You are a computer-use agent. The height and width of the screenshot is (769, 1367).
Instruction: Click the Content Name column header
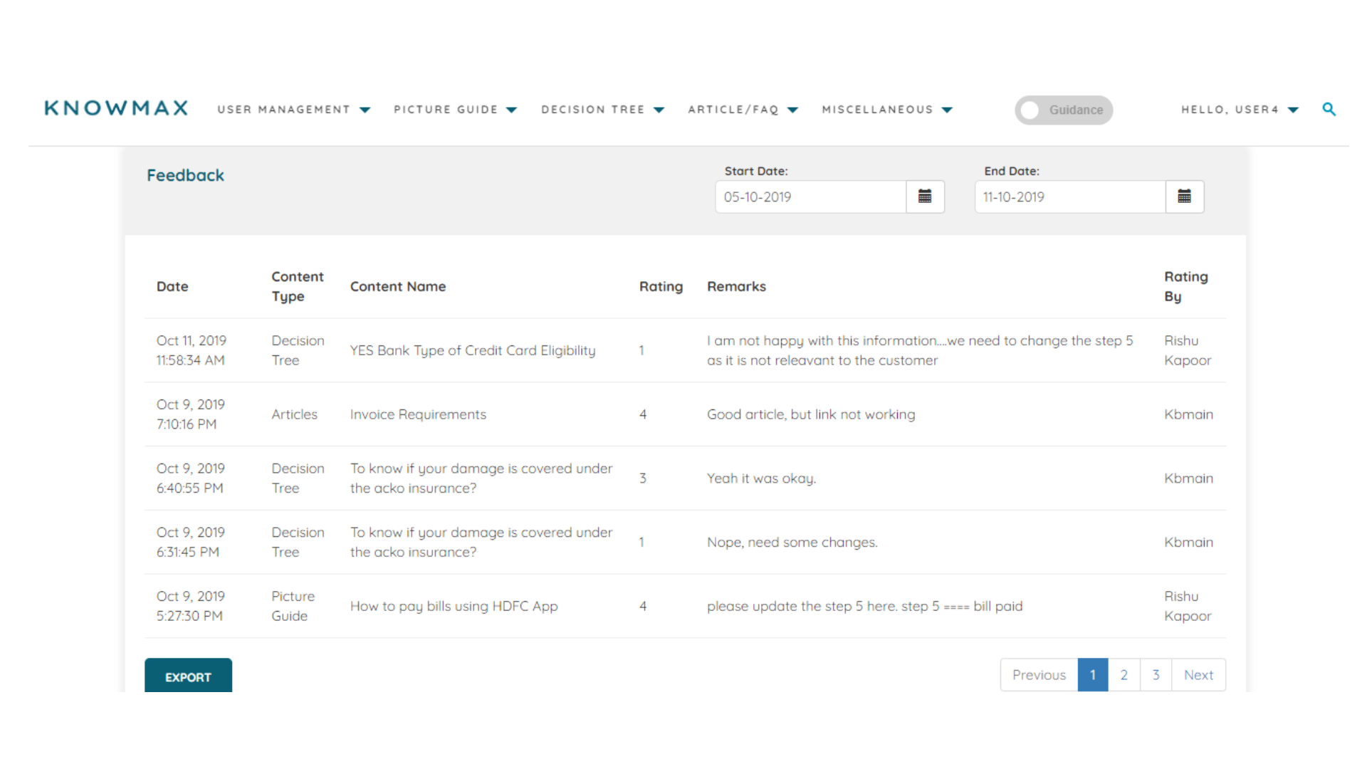point(398,286)
